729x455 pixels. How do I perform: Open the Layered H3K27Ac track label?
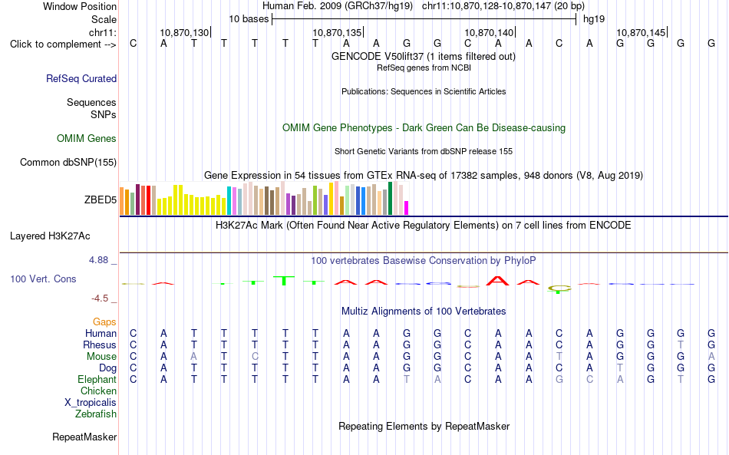point(50,236)
